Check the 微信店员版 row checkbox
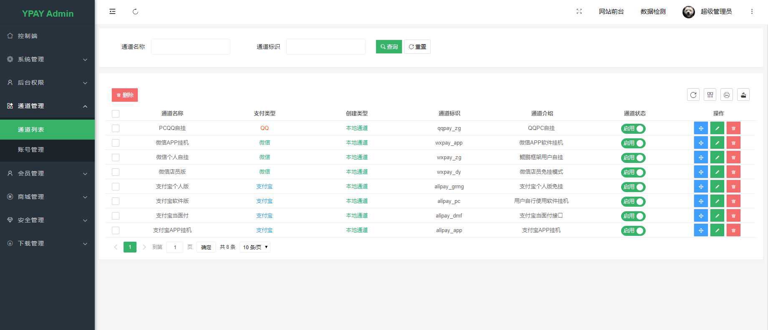The height and width of the screenshot is (330, 768). [x=116, y=172]
